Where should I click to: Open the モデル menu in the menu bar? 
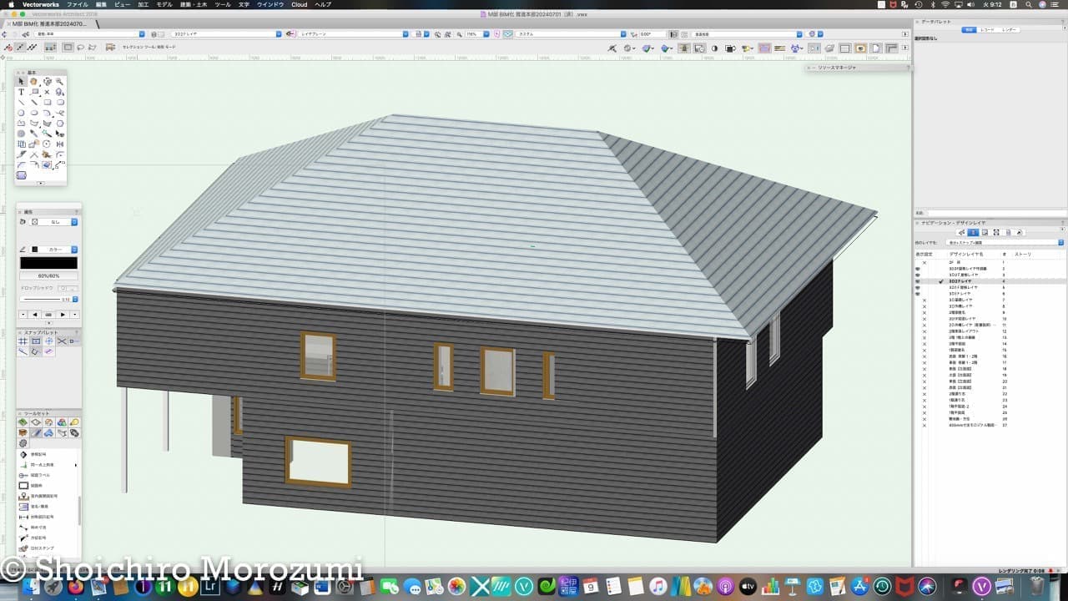point(164,4)
